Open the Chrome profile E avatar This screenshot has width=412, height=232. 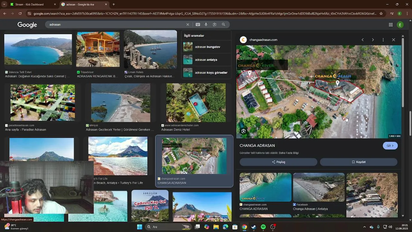pyautogui.click(x=399, y=14)
